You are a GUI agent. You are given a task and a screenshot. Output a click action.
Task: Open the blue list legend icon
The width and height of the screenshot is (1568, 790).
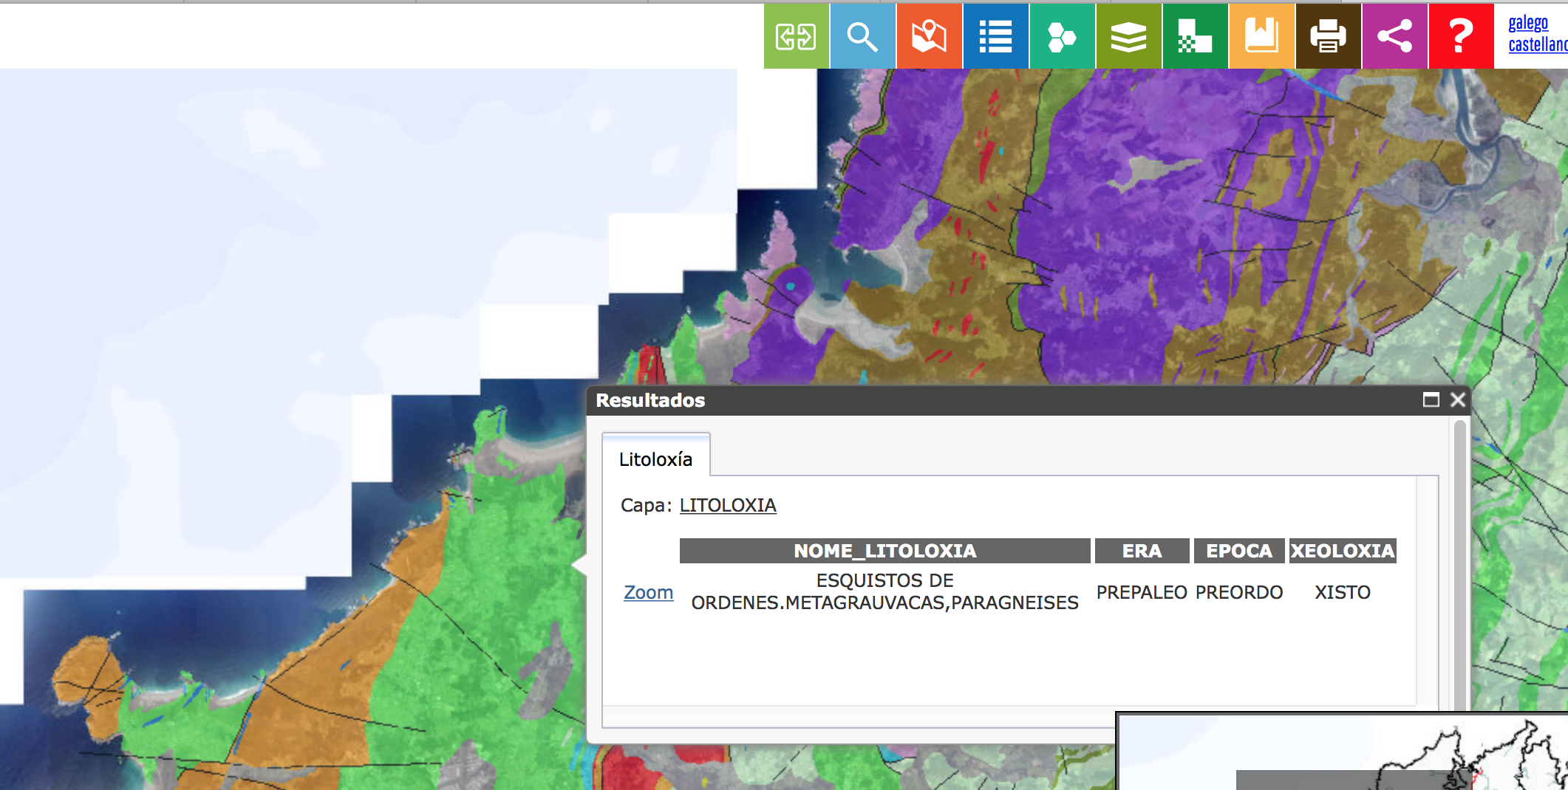pyautogui.click(x=995, y=36)
